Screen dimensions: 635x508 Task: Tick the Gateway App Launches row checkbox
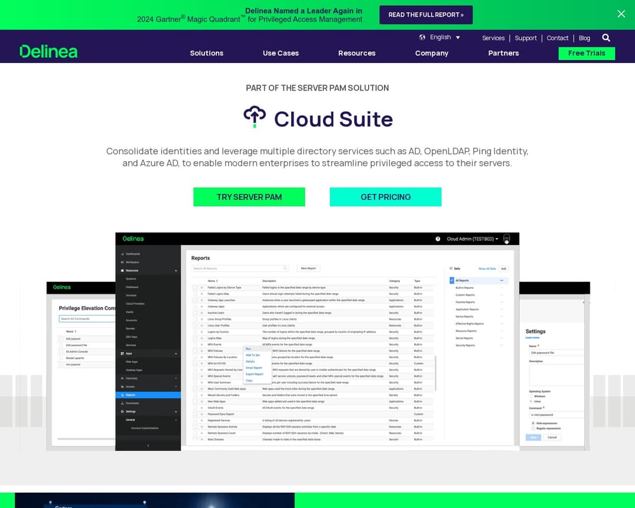(195, 300)
